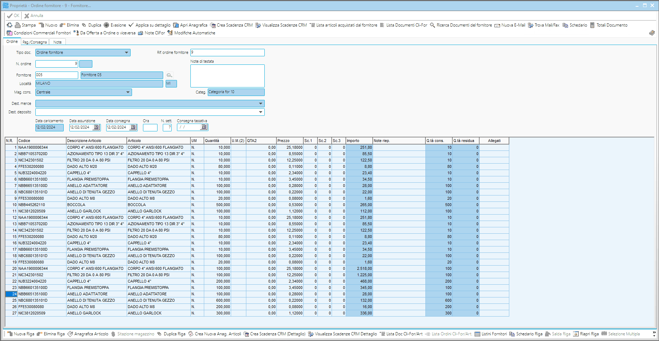Cancel with the Annulla button

point(34,16)
